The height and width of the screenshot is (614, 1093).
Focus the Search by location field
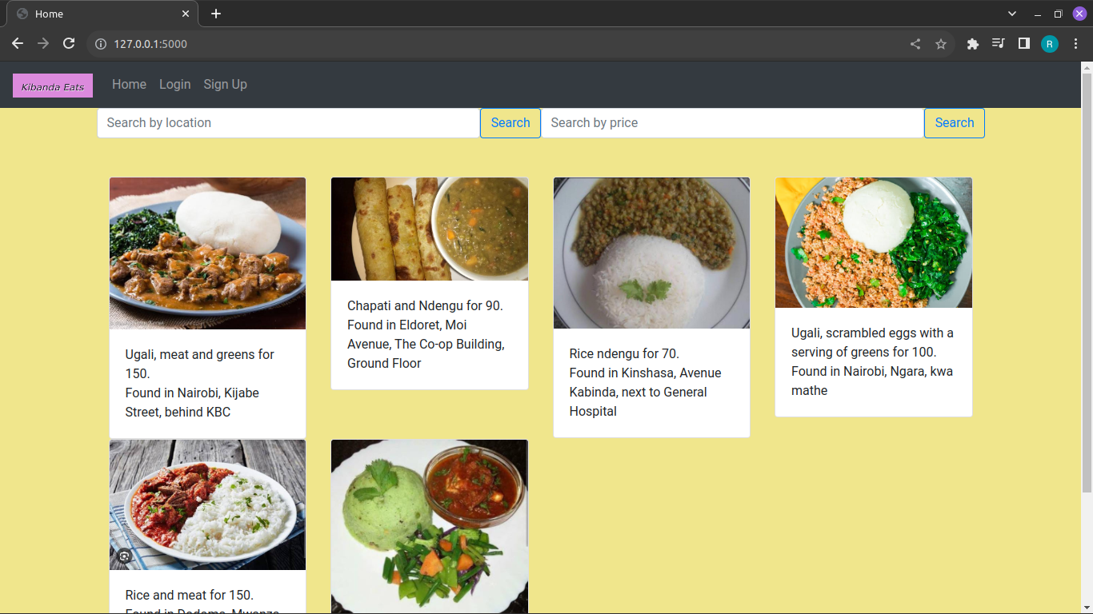288,123
